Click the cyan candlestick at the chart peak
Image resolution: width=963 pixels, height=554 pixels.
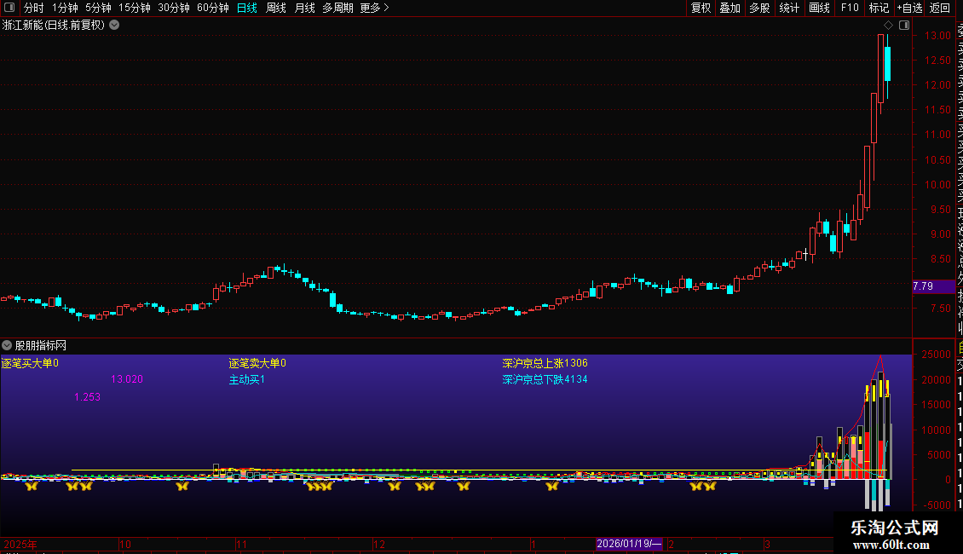pyautogui.click(x=887, y=64)
